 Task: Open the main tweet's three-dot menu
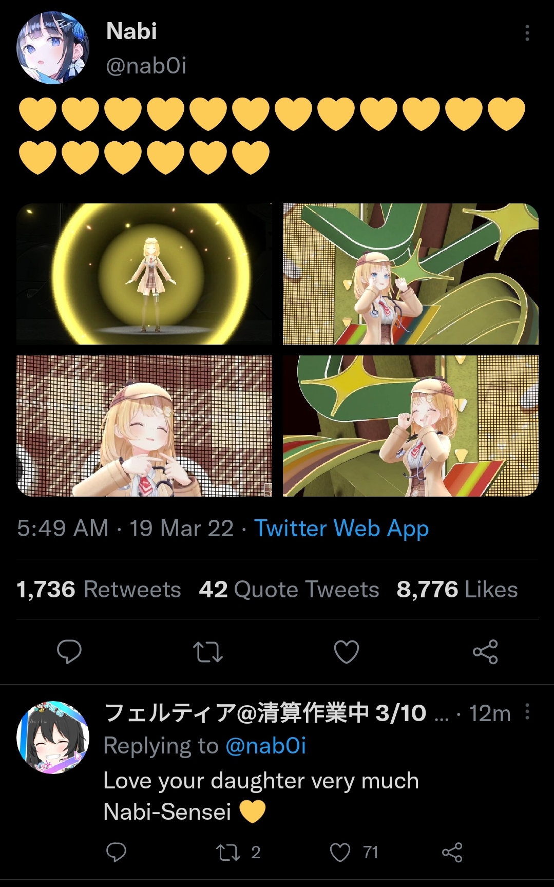pyautogui.click(x=527, y=33)
